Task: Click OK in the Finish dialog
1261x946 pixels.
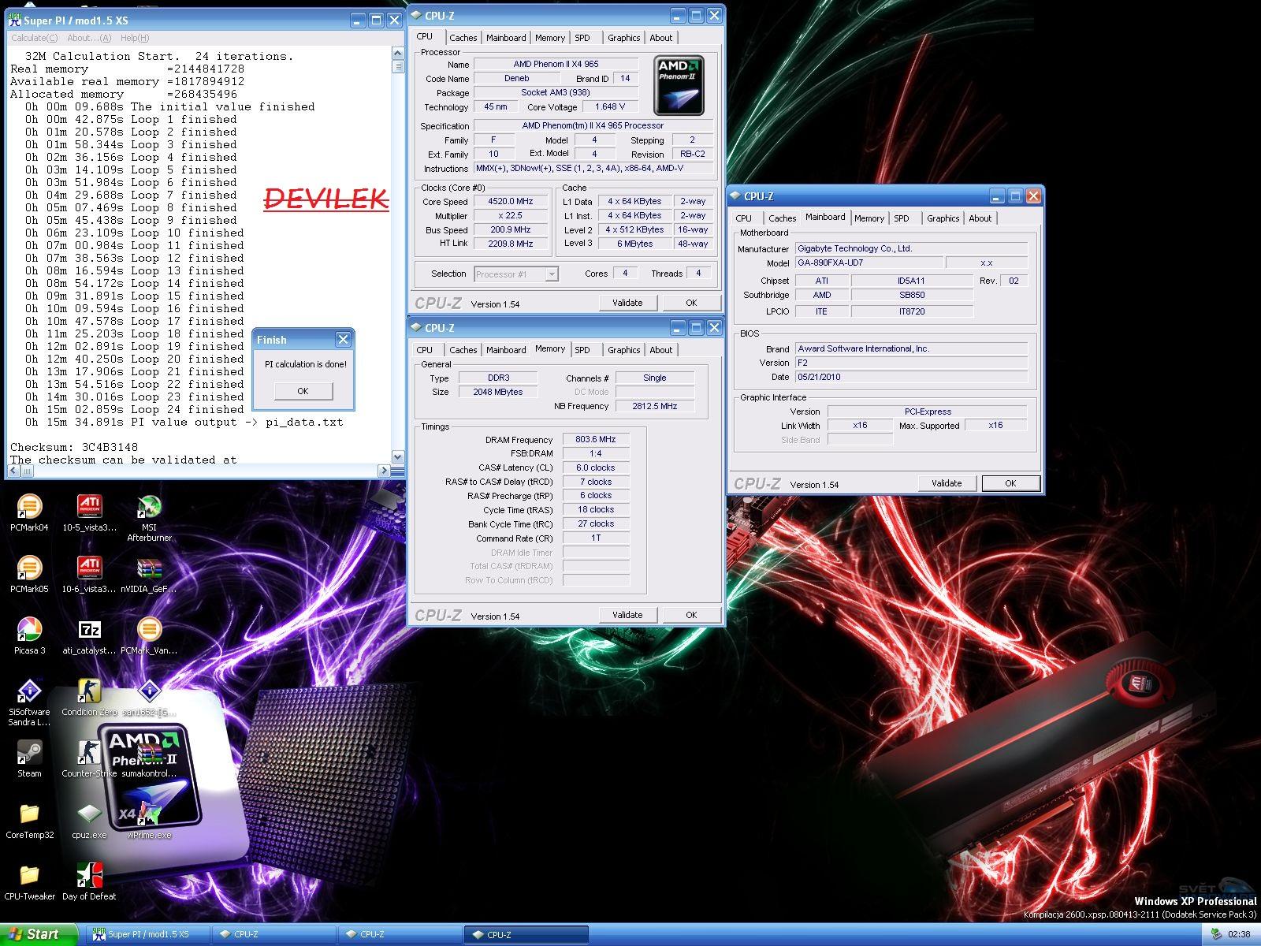Action: click(x=303, y=391)
